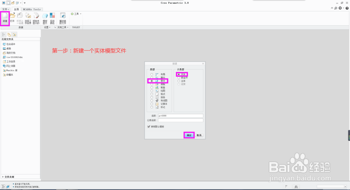Click the globe icon beside the help button

click(340, 8)
